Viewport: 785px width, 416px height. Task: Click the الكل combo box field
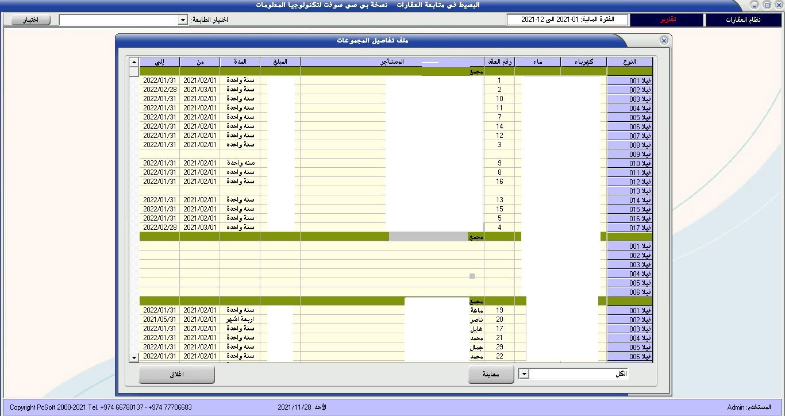pos(578,374)
